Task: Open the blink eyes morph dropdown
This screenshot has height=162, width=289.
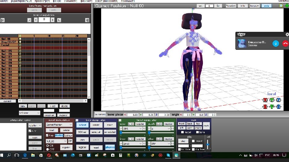Action: 132,129
